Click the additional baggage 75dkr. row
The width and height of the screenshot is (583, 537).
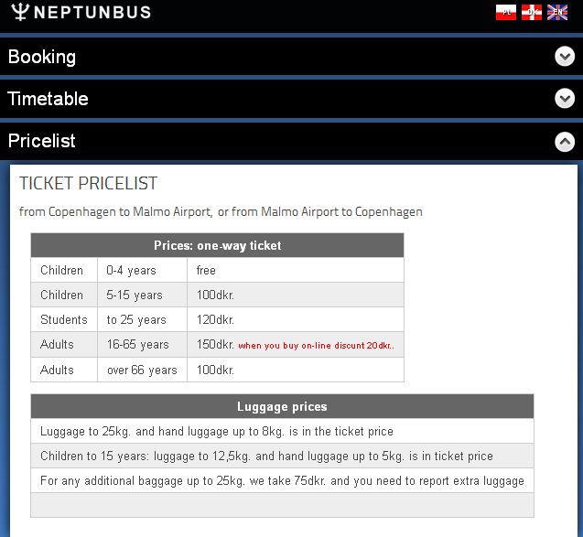[282, 481]
